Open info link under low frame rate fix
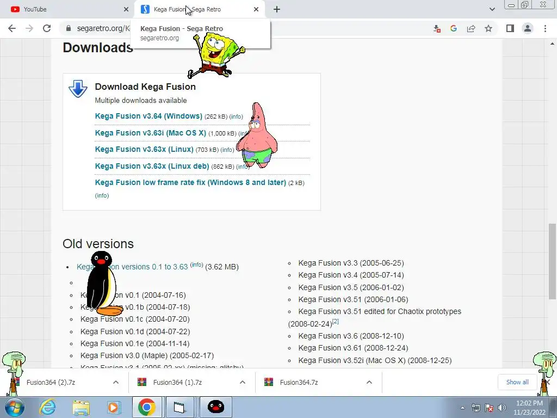This screenshot has width=557, height=418. tap(102, 195)
